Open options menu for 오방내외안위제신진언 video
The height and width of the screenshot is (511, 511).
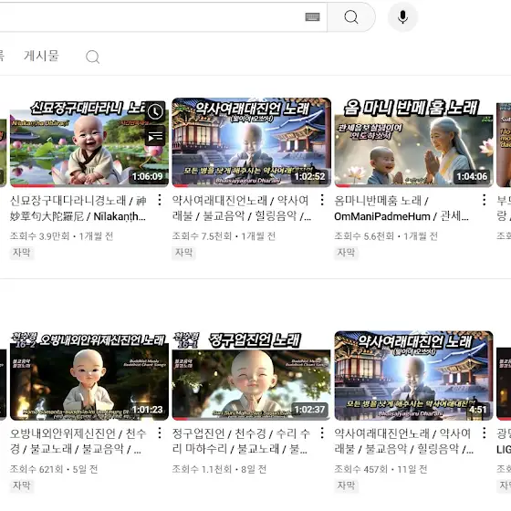[x=160, y=433]
